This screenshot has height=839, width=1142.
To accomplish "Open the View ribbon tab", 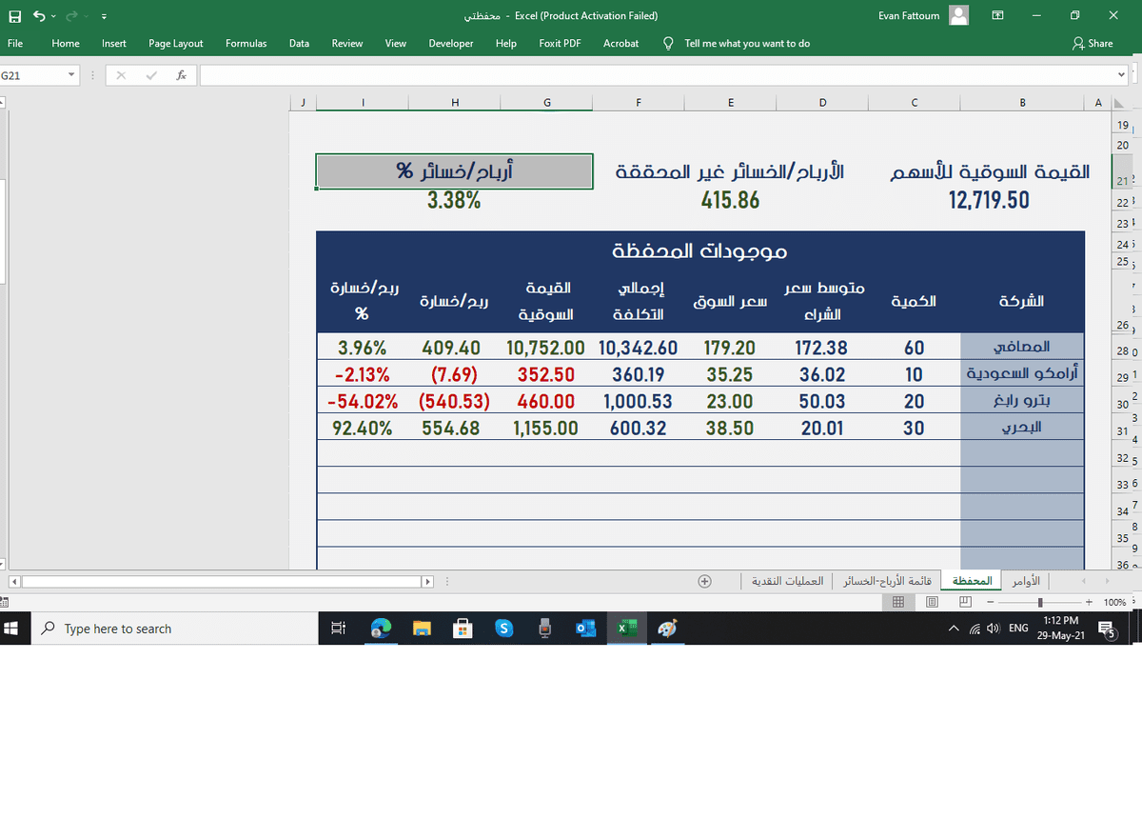I will click(x=396, y=43).
